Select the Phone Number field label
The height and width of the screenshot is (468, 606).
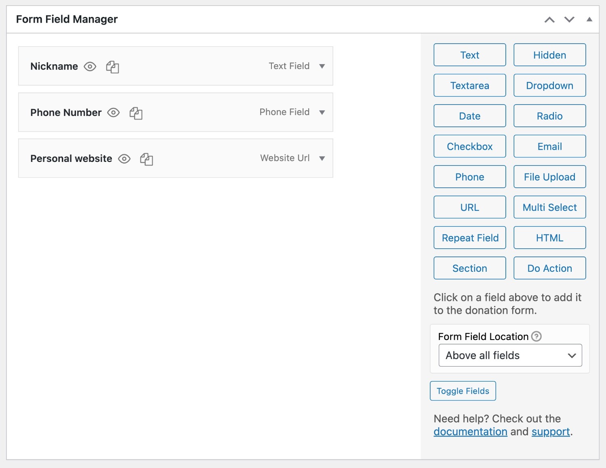click(x=66, y=113)
